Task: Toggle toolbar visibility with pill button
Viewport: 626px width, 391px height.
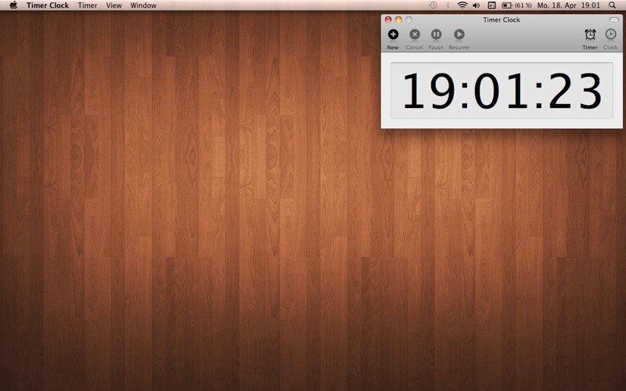Action: [614, 20]
